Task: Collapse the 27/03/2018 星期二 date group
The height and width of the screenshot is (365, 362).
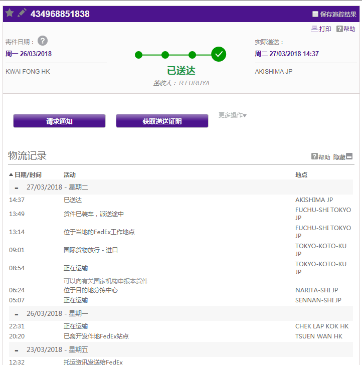Action: click(17, 188)
